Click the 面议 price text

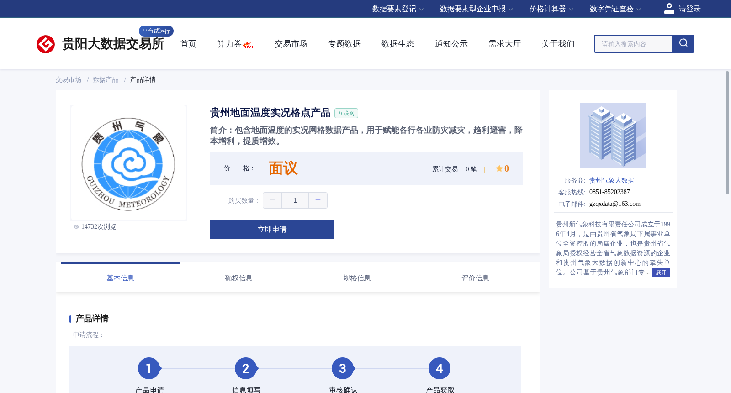click(283, 168)
